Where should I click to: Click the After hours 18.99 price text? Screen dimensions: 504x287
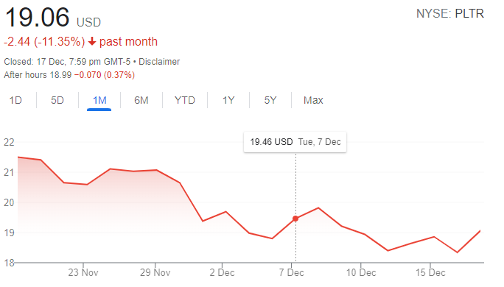[38, 75]
